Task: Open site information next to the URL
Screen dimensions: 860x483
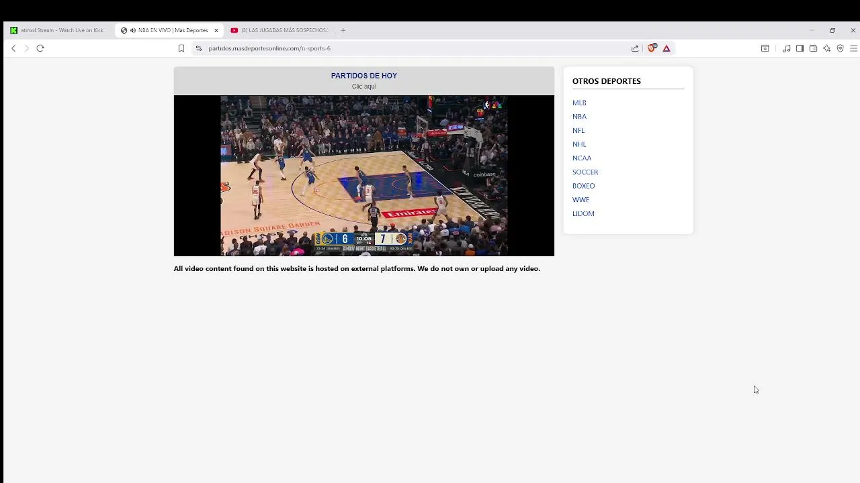Action: pyautogui.click(x=198, y=48)
